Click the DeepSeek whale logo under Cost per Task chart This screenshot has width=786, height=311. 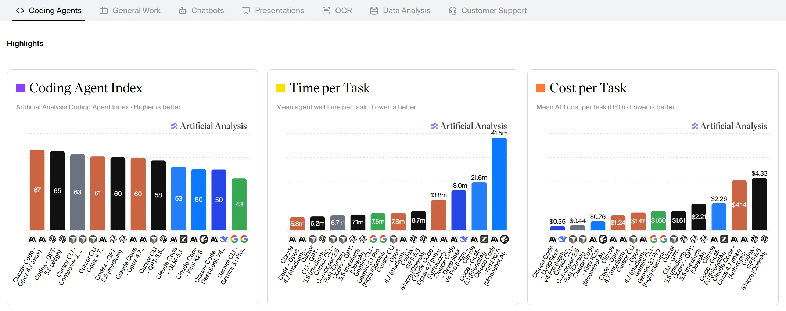pos(563,239)
